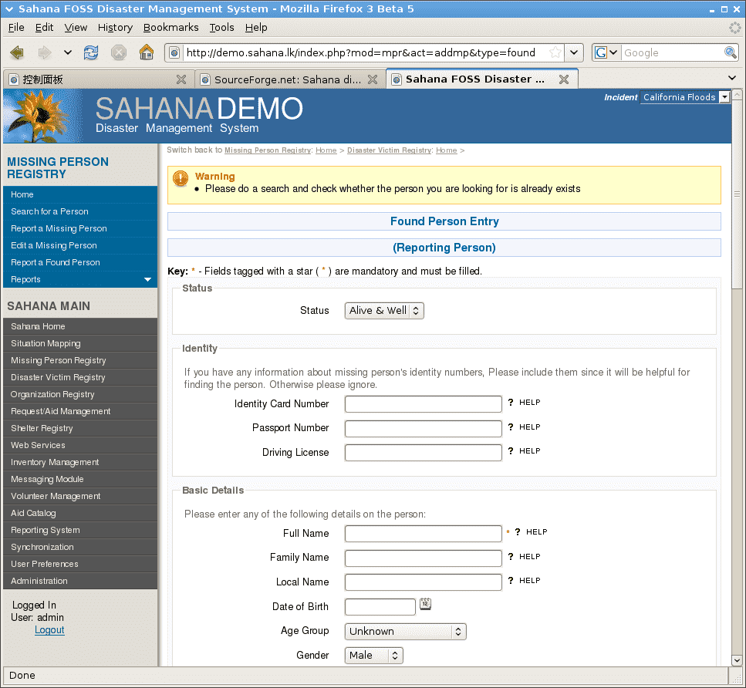Open the Date of Birth calendar picker

click(425, 604)
